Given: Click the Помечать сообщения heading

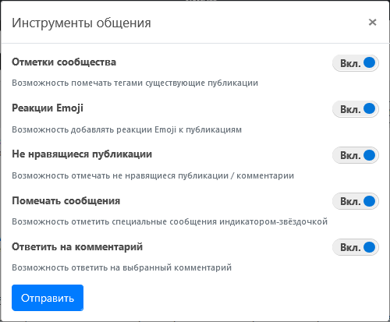Looking at the screenshot, I should [66, 200].
